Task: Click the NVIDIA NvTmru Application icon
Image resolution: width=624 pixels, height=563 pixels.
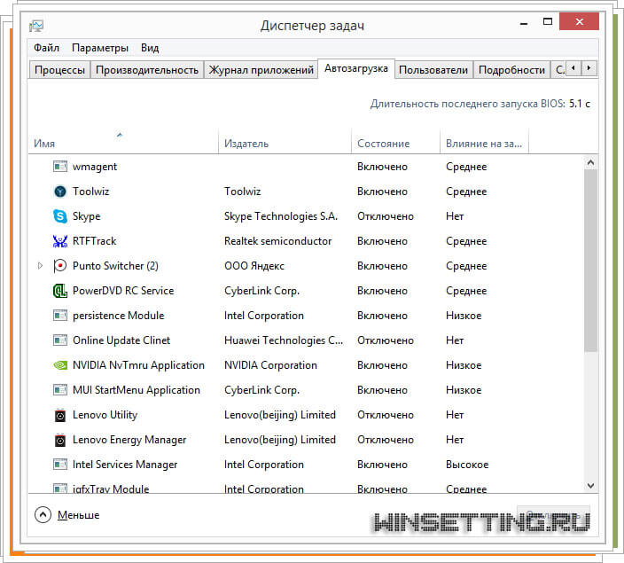Action: click(60, 365)
